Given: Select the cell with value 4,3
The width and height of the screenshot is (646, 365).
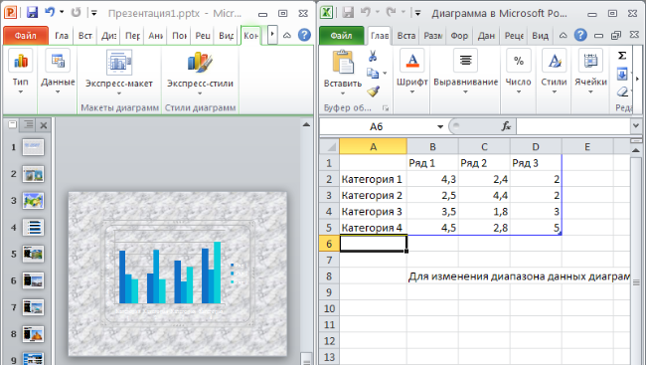Looking at the screenshot, I should pyautogui.click(x=432, y=179).
